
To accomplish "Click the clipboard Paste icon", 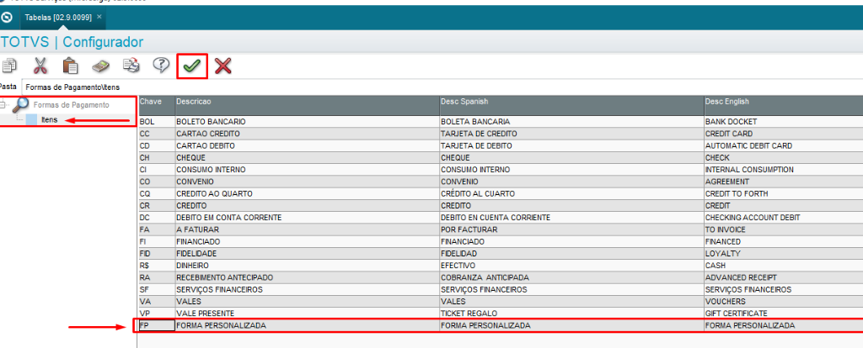I will 70,66.
